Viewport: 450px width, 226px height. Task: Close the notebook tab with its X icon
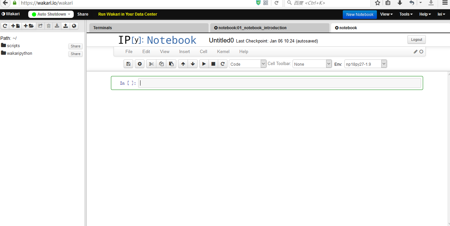337,28
